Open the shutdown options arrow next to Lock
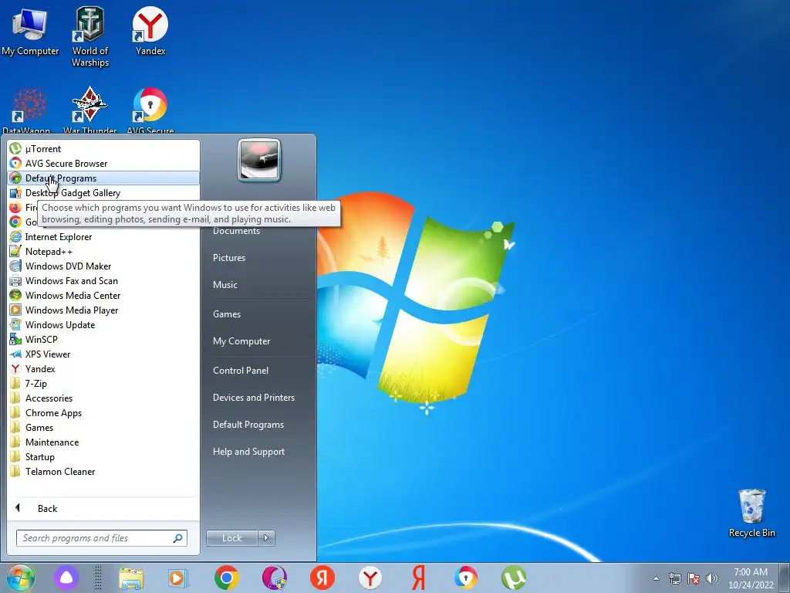 tap(266, 538)
